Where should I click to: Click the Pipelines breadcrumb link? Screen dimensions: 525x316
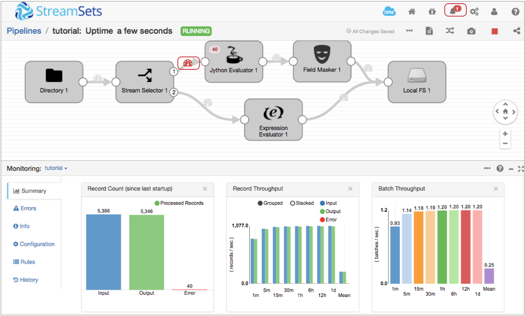(24, 31)
